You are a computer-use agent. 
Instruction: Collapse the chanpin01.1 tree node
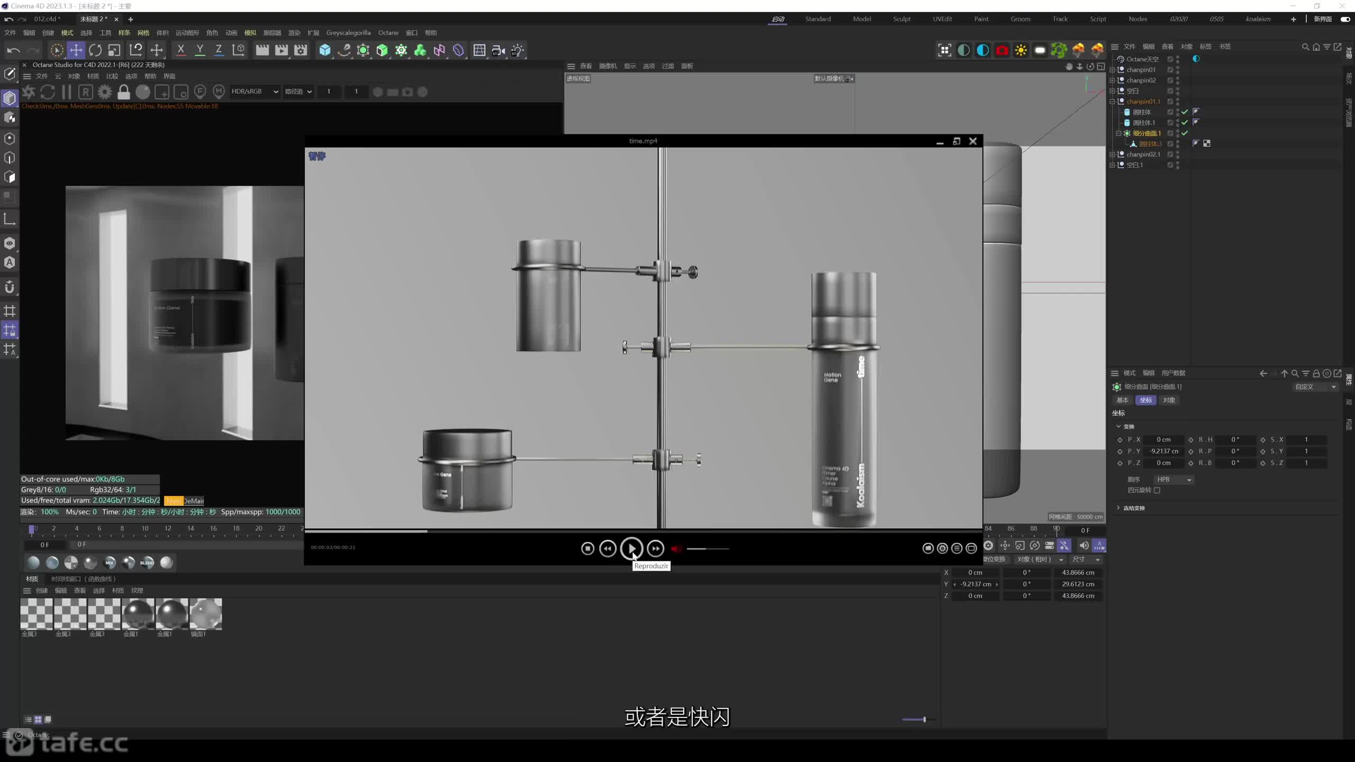(1112, 102)
